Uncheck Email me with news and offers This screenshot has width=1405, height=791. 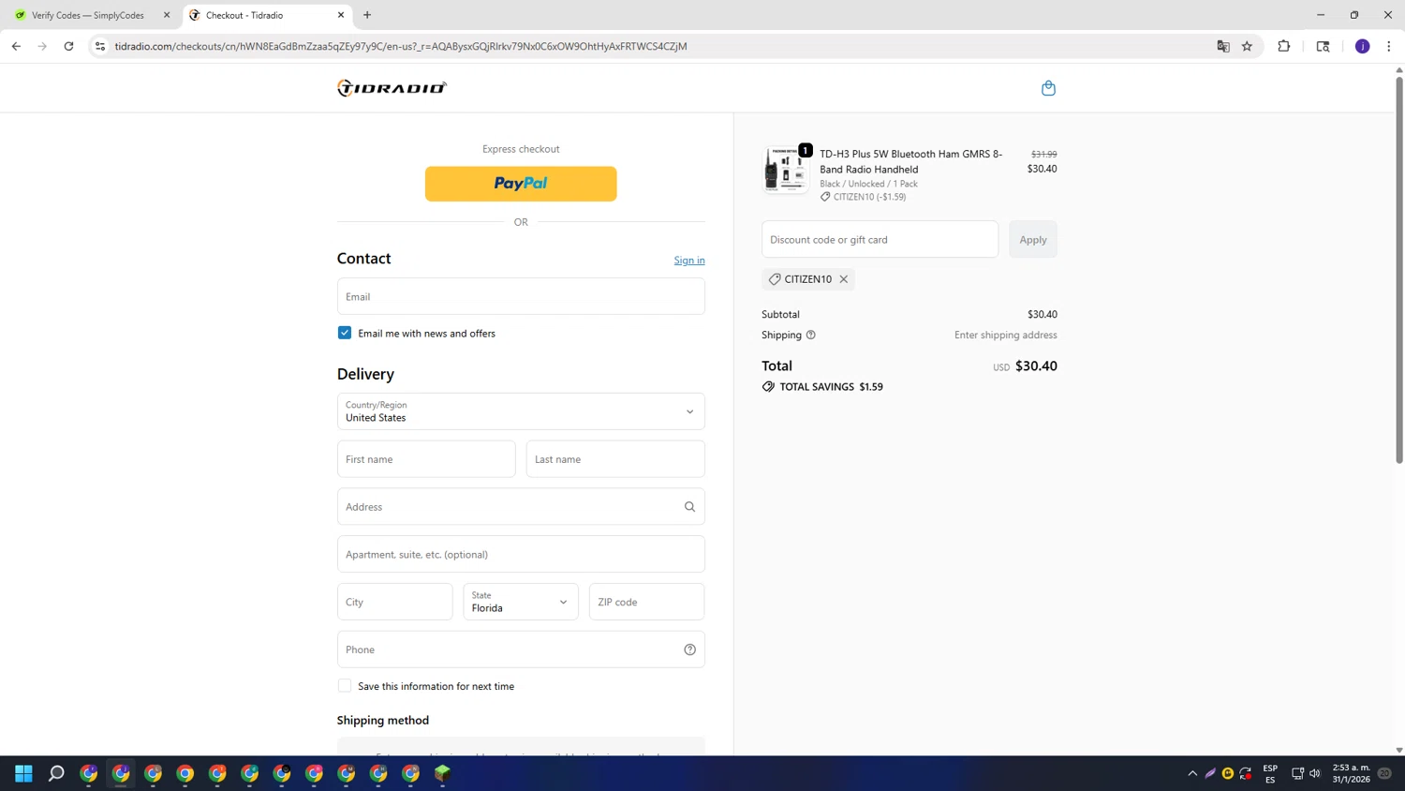(x=345, y=333)
